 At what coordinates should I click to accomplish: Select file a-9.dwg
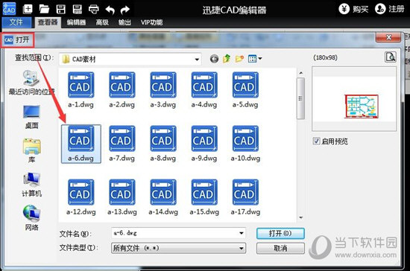(x=204, y=144)
